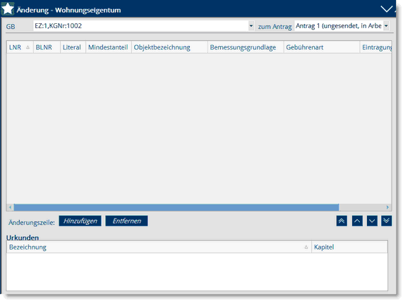Viewport: 403px width, 301px height.
Task: Click Hinzufügen to add a change row
Action: (x=80, y=221)
